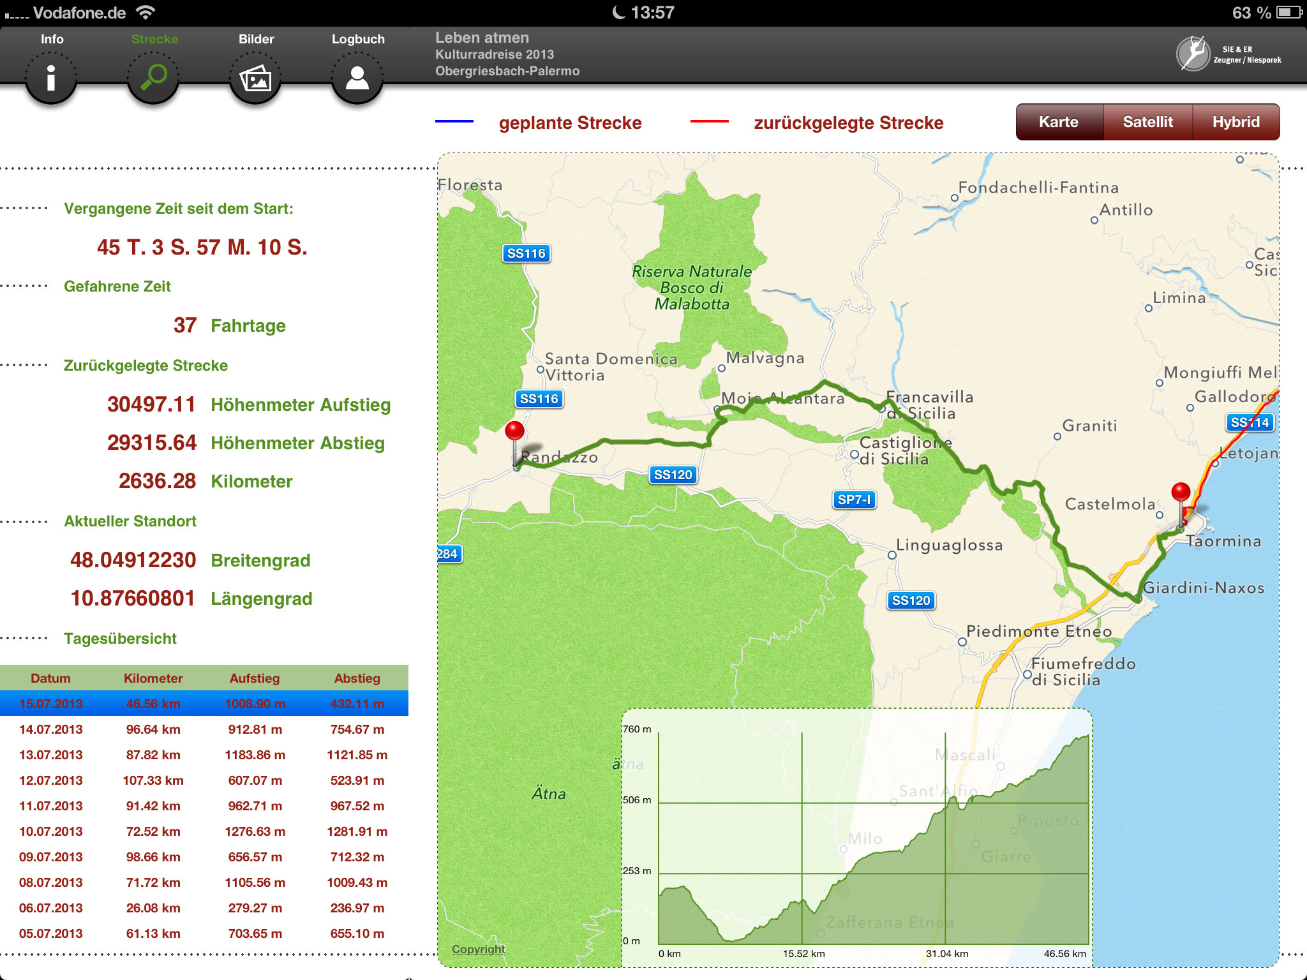
Task: Tap the 1281.91 m Abstieg cell
Action: 357,831
